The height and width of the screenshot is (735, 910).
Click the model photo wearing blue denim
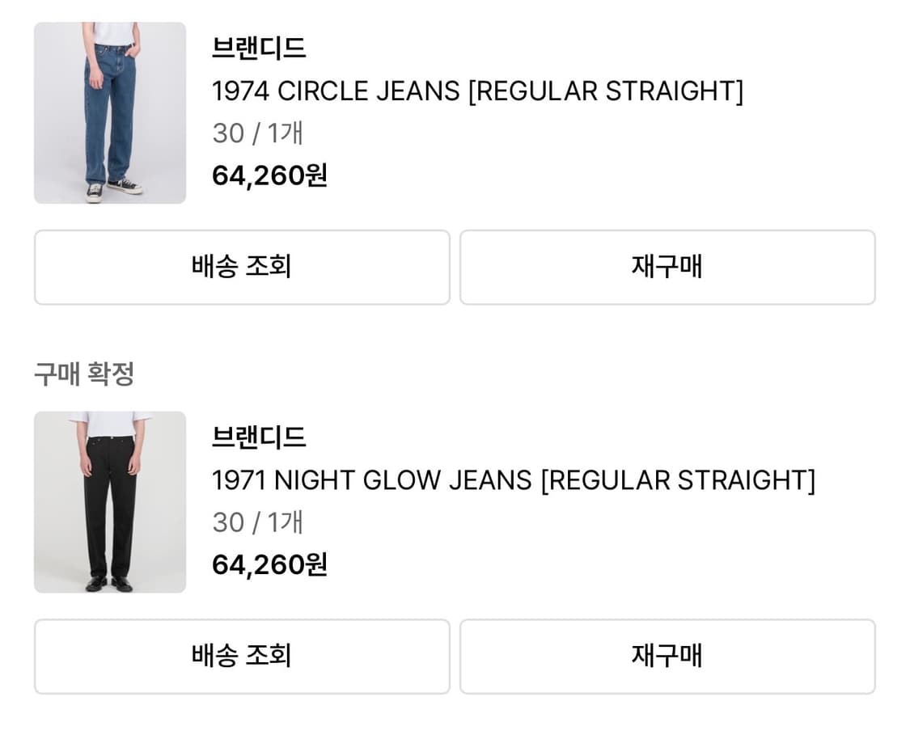point(109,112)
